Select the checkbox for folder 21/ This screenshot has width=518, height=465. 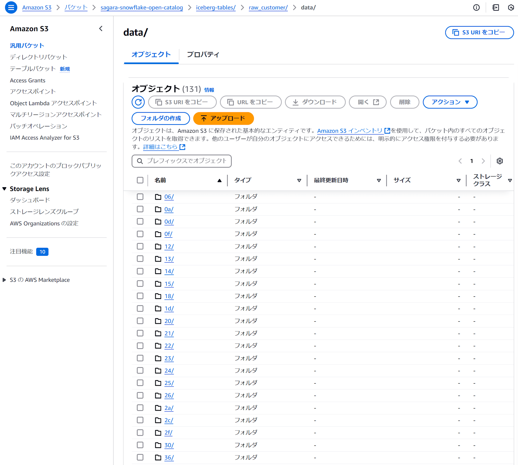(140, 333)
